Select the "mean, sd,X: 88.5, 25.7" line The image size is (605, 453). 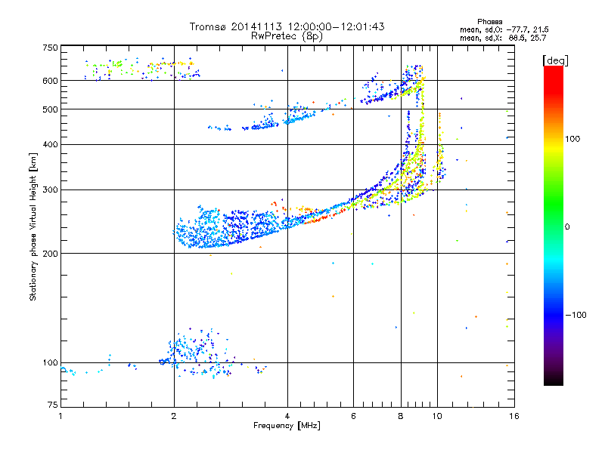point(503,38)
